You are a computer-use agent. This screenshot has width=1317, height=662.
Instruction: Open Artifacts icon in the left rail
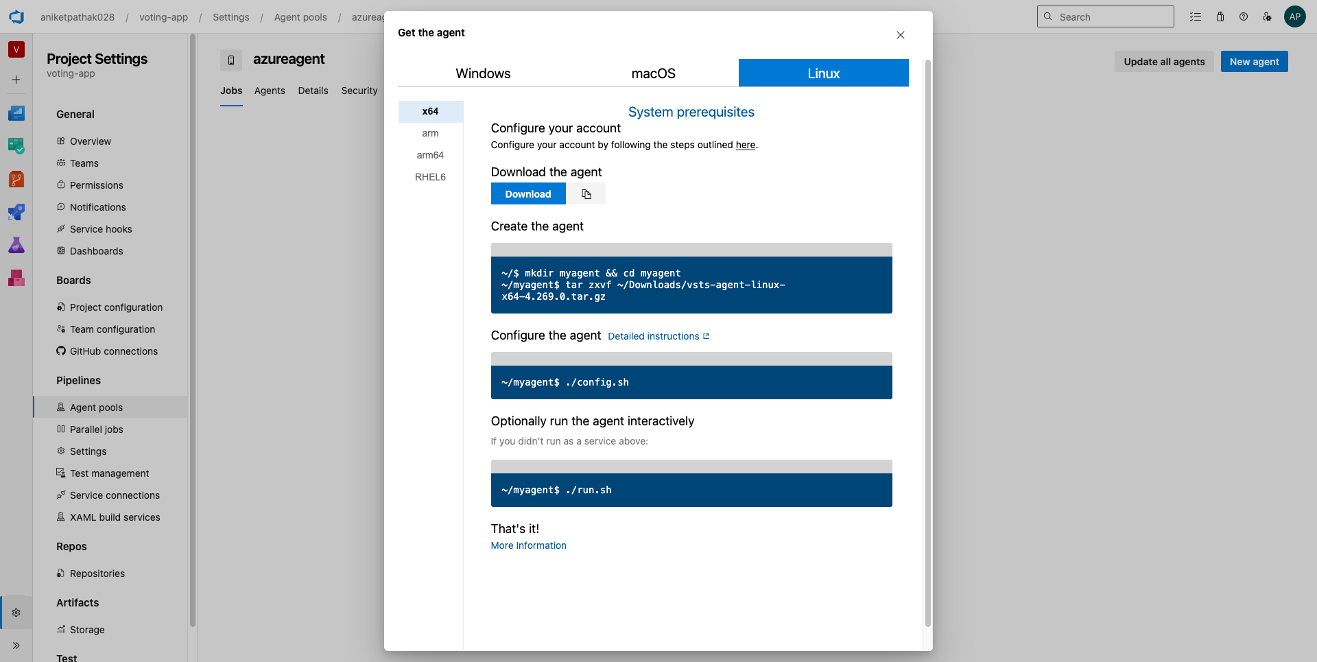pyautogui.click(x=16, y=278)
